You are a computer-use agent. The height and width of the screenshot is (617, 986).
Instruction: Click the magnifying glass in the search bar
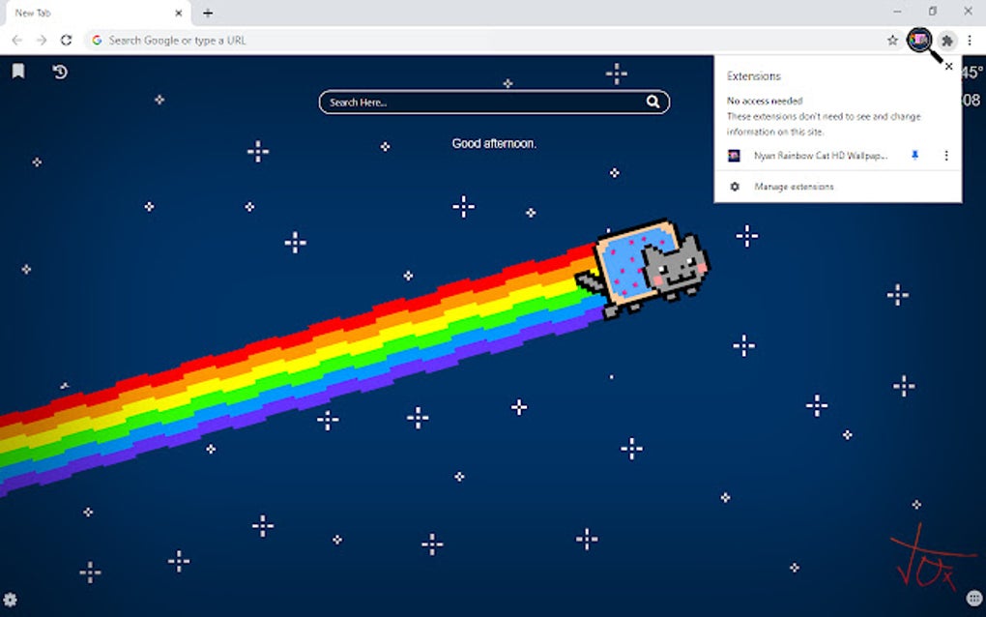pyautogui.click(x=654, y=102)
